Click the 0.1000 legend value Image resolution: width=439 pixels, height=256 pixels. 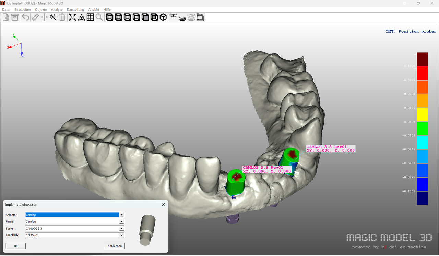(x=410, y=66)
